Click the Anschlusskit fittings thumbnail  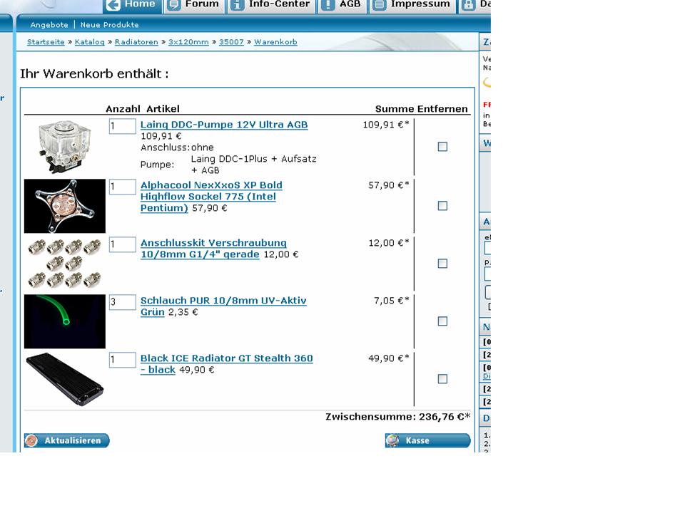pos(65,264)
